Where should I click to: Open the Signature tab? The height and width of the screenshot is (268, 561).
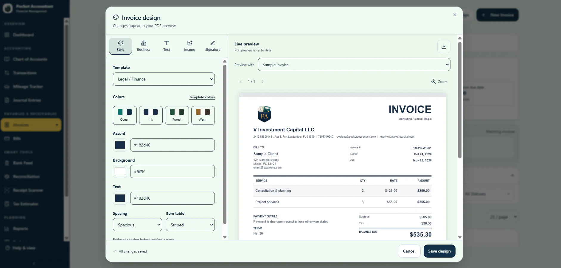[213, 46]
